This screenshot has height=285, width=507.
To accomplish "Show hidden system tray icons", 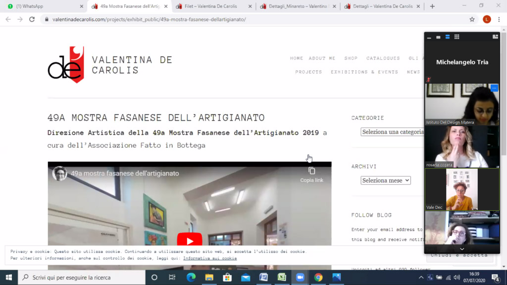I will pos(421,277).
